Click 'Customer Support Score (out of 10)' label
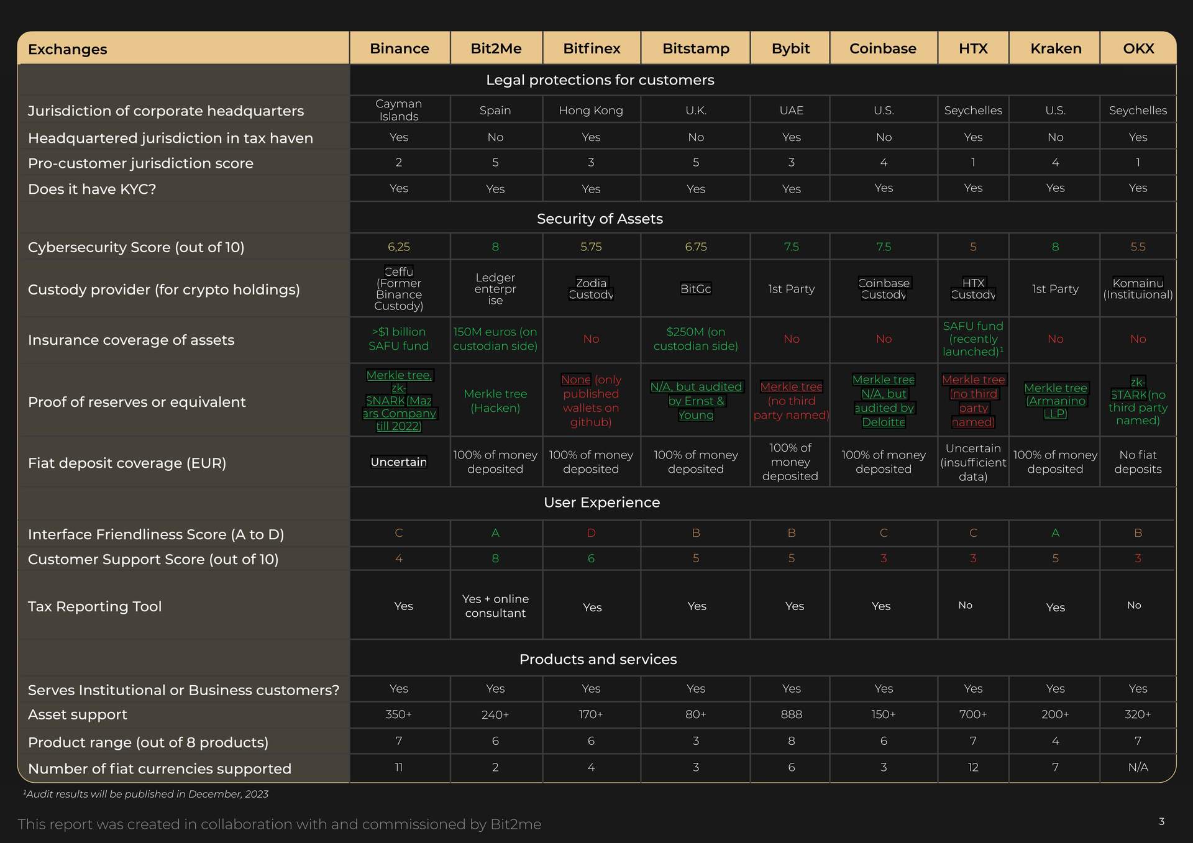Screen dimensions: 1193x843 (153, 559)
